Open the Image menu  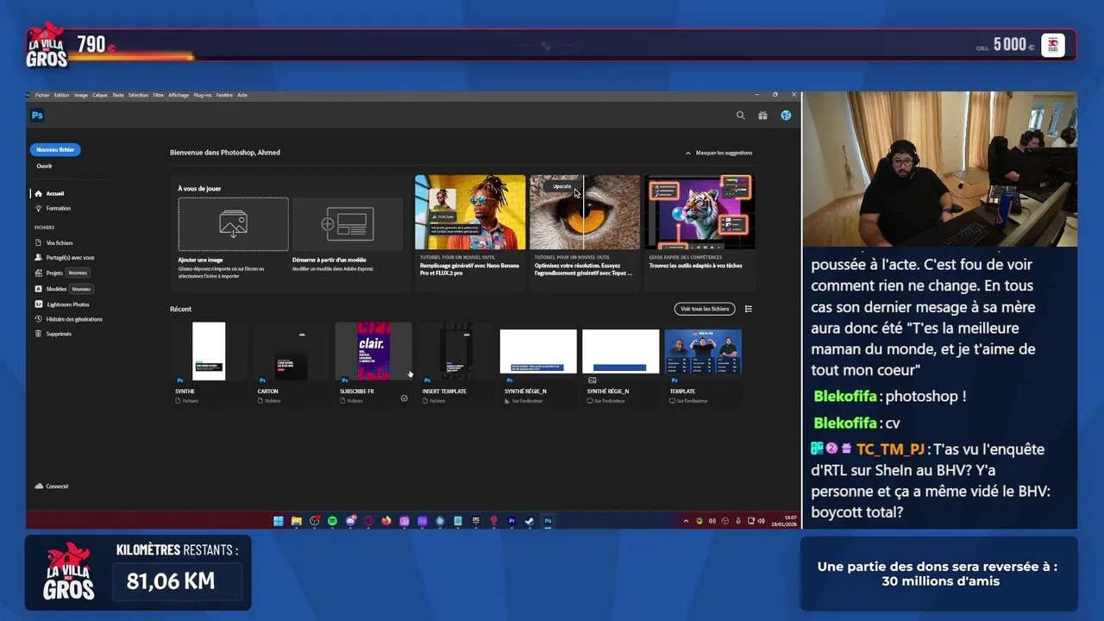pos(80,95)
